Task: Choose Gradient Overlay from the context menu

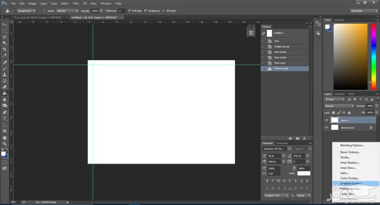Action: [351, 183]
